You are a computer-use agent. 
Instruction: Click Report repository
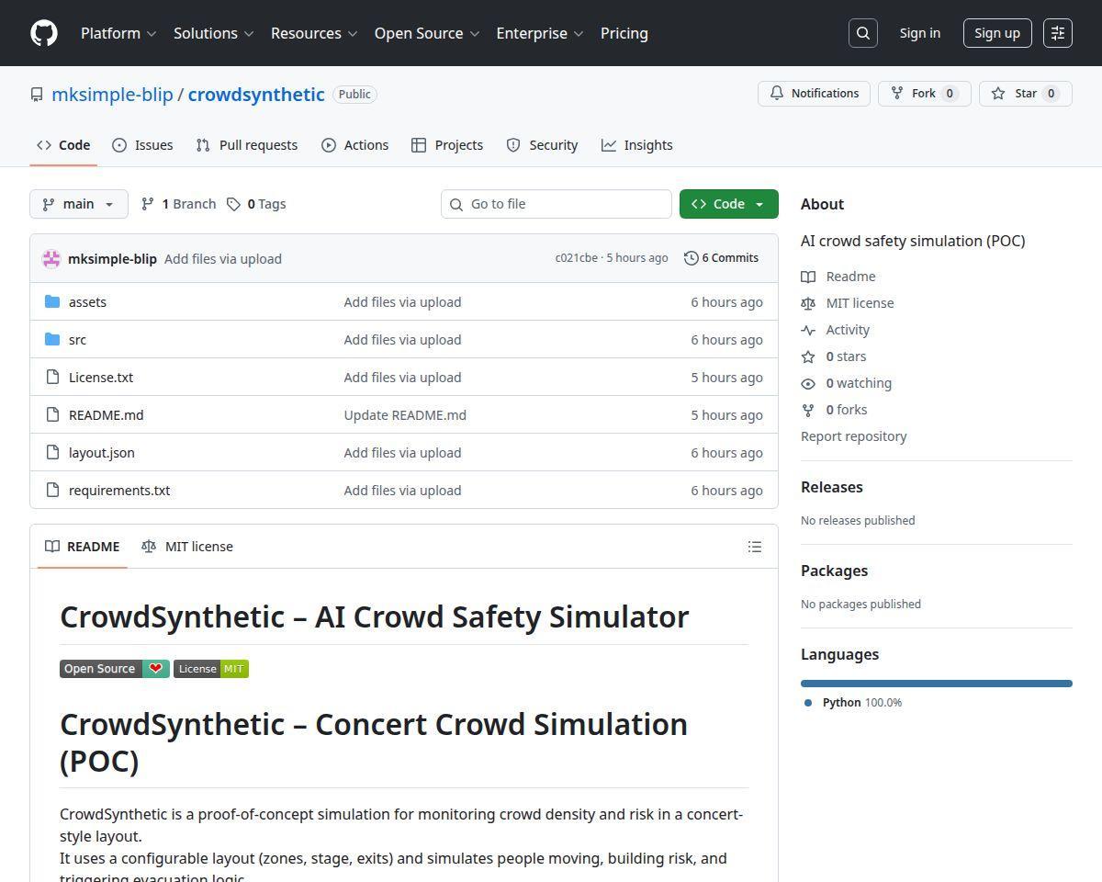click(854, 436)
